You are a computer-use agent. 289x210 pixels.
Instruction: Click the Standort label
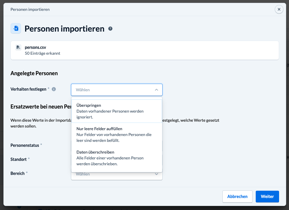pos(18,159)
